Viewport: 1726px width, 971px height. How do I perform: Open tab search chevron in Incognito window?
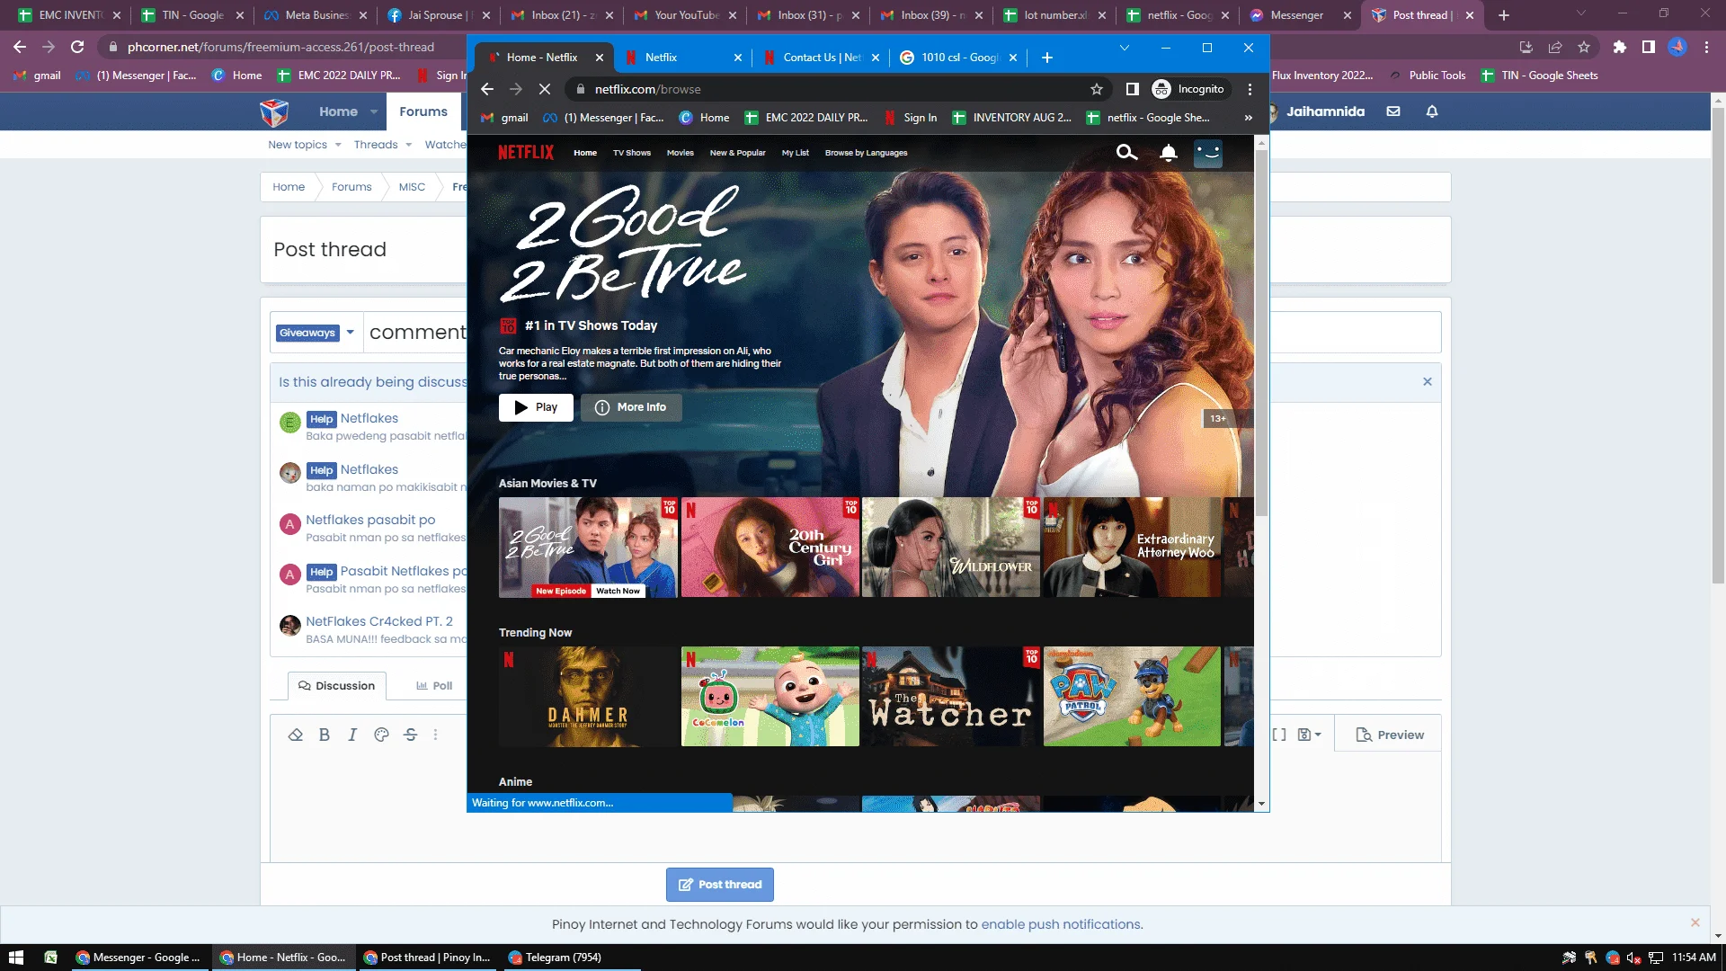tap(1124, 48)
